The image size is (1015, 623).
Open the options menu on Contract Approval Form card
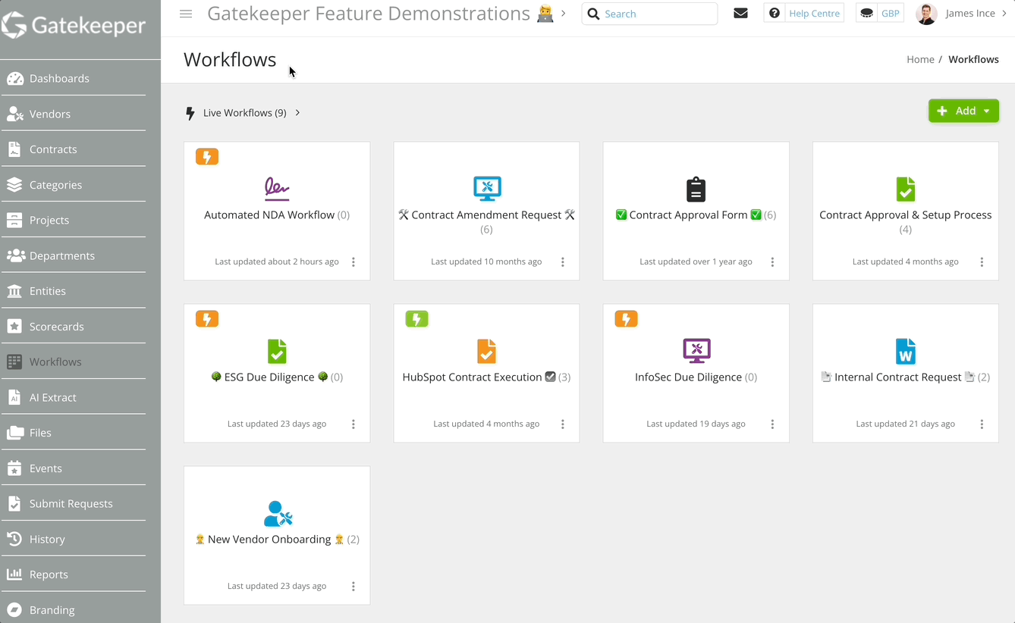[x=772, y=261]
